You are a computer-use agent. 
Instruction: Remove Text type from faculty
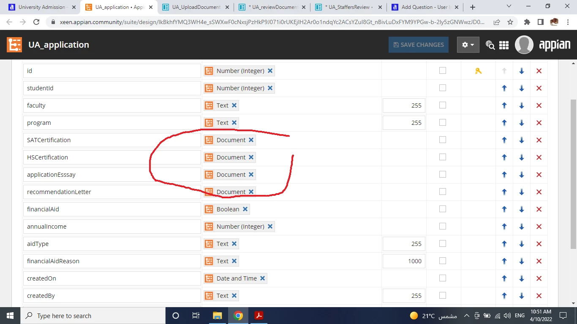(234, 105)
